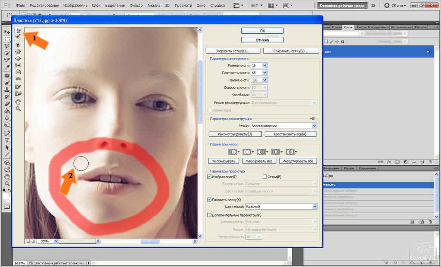Screen dimensions: 441x267
Task: Click the foreground color swatch in main toolbar
Action: [5, 196]
